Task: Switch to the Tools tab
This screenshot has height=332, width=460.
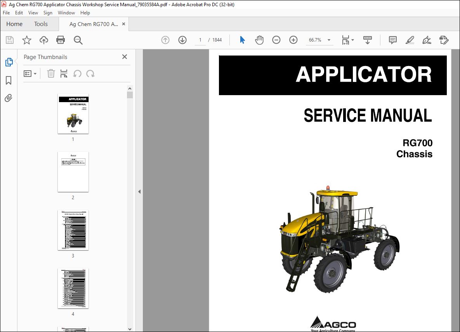Action: coord(41,24)
